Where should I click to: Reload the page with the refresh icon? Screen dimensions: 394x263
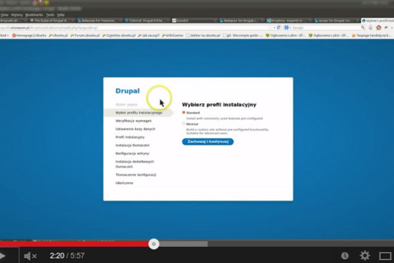point(278,27)
